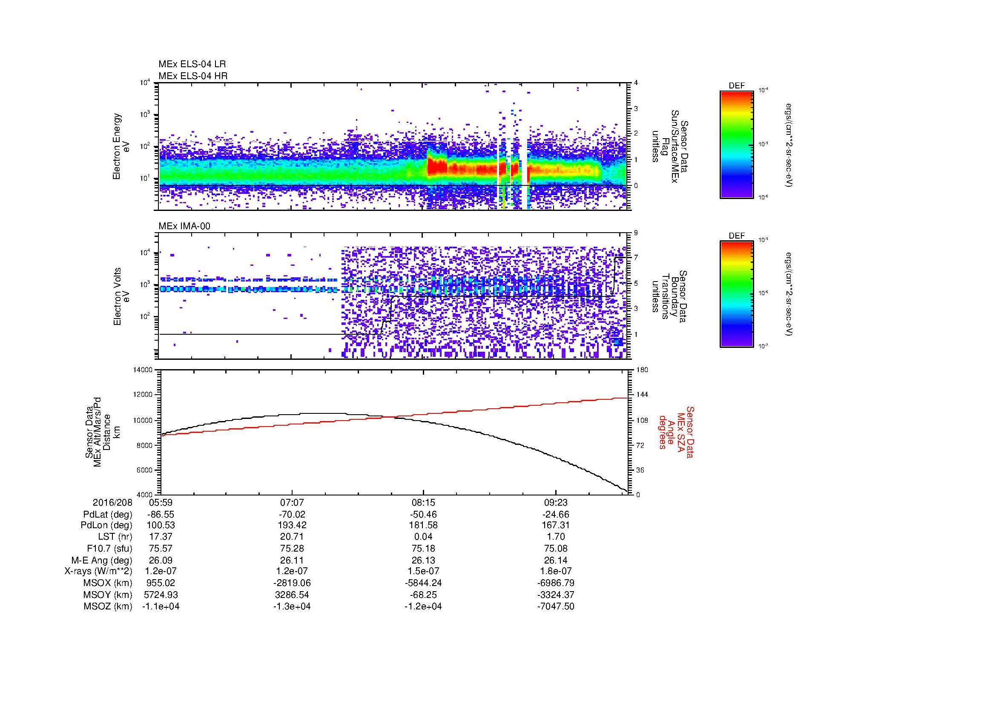The width and height of the screenshot is (996, 703).
Task: Click the MSOZ value -7047.50
Action: tap(556, 606)
